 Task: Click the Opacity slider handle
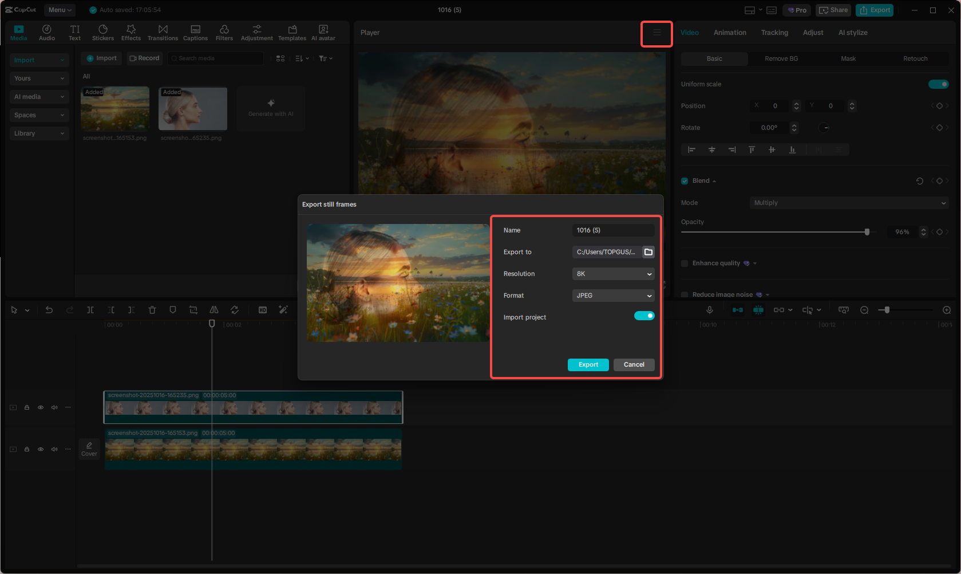coord(867,232)
